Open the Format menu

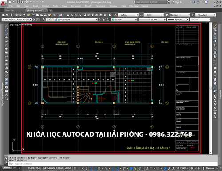(45, 6)
